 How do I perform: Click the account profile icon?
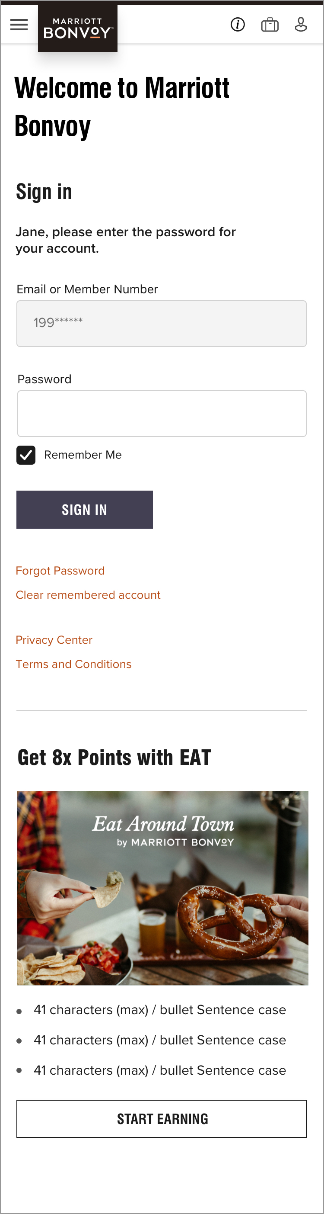pos(301,25)
